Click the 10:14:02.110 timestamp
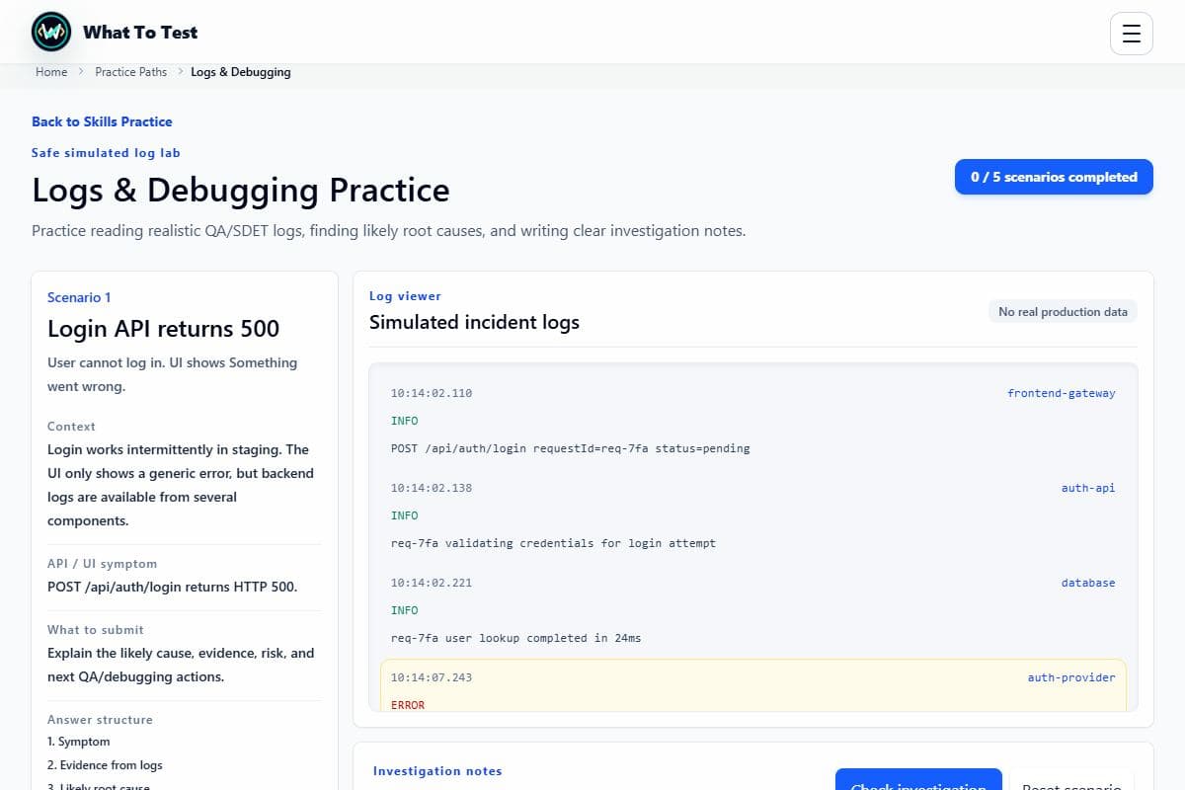 point(432,393)
